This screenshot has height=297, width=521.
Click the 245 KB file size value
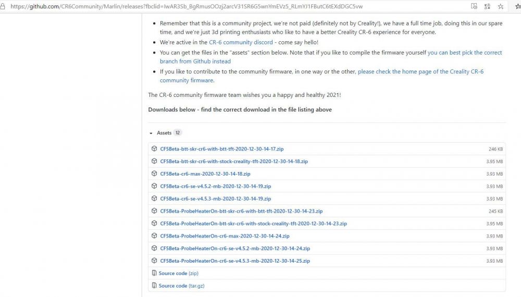[x=495, y=212]
